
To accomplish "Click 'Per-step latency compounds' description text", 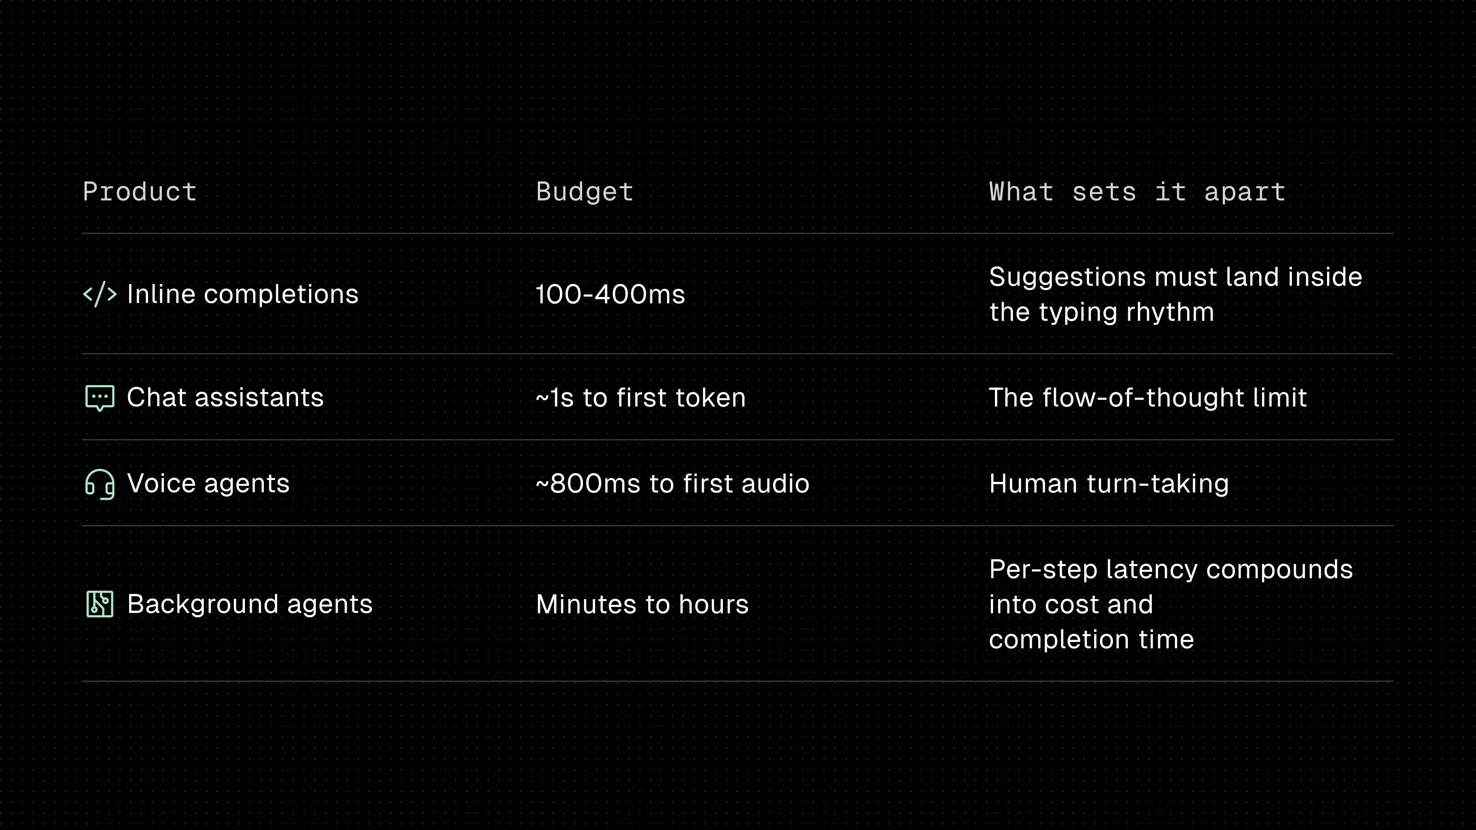I will pos(1171,569).
